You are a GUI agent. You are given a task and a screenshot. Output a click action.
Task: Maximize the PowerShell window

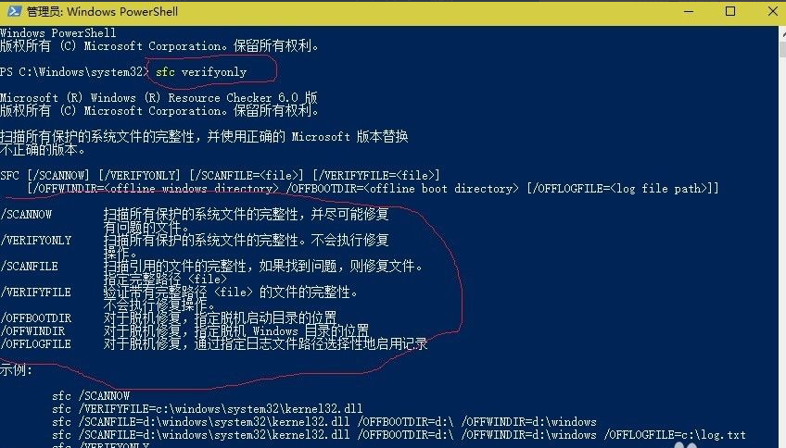730,11
